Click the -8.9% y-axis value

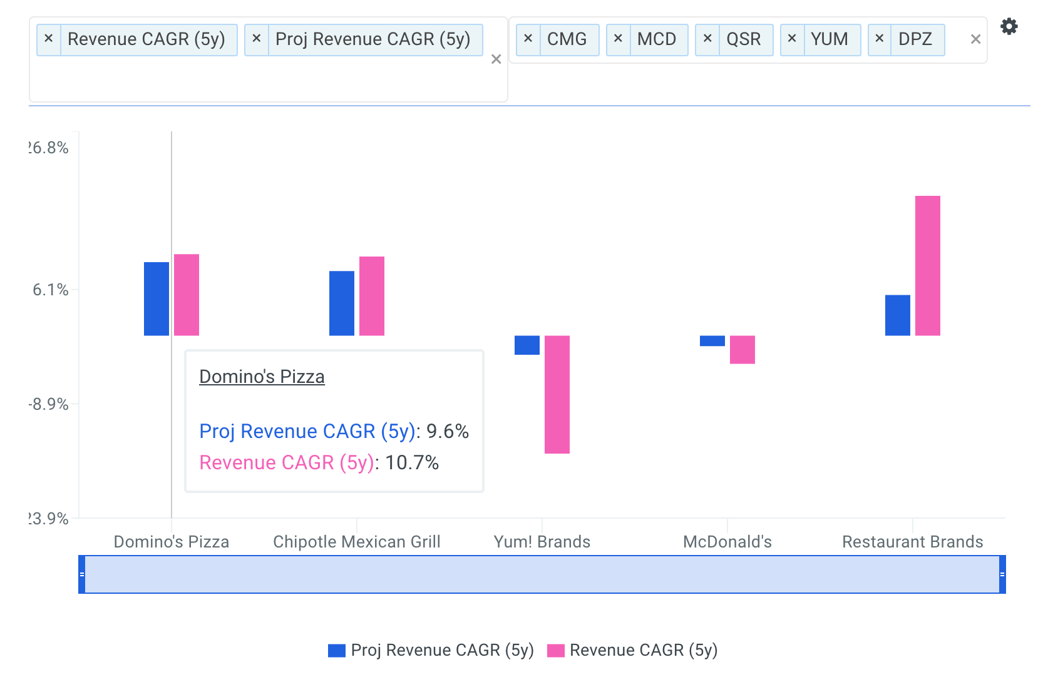click(x=49, y=404)
